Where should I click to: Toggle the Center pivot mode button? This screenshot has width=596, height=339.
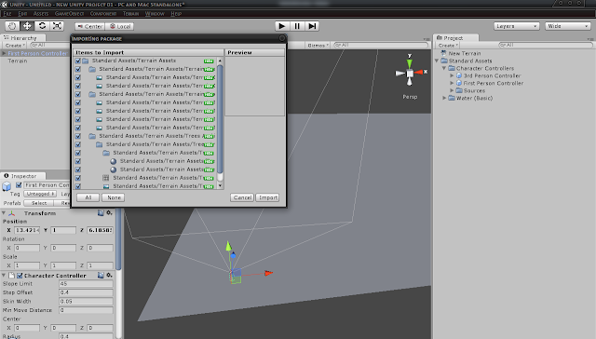(89, 26)
